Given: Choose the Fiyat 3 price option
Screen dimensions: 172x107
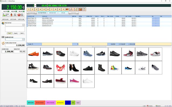Looking at the screenshot, I should click(x=22, y=33).
